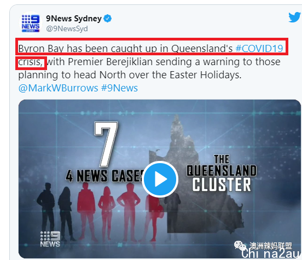Click the WeChat icon watermark
Screen dimensions: 302x260
click(240, 246)
